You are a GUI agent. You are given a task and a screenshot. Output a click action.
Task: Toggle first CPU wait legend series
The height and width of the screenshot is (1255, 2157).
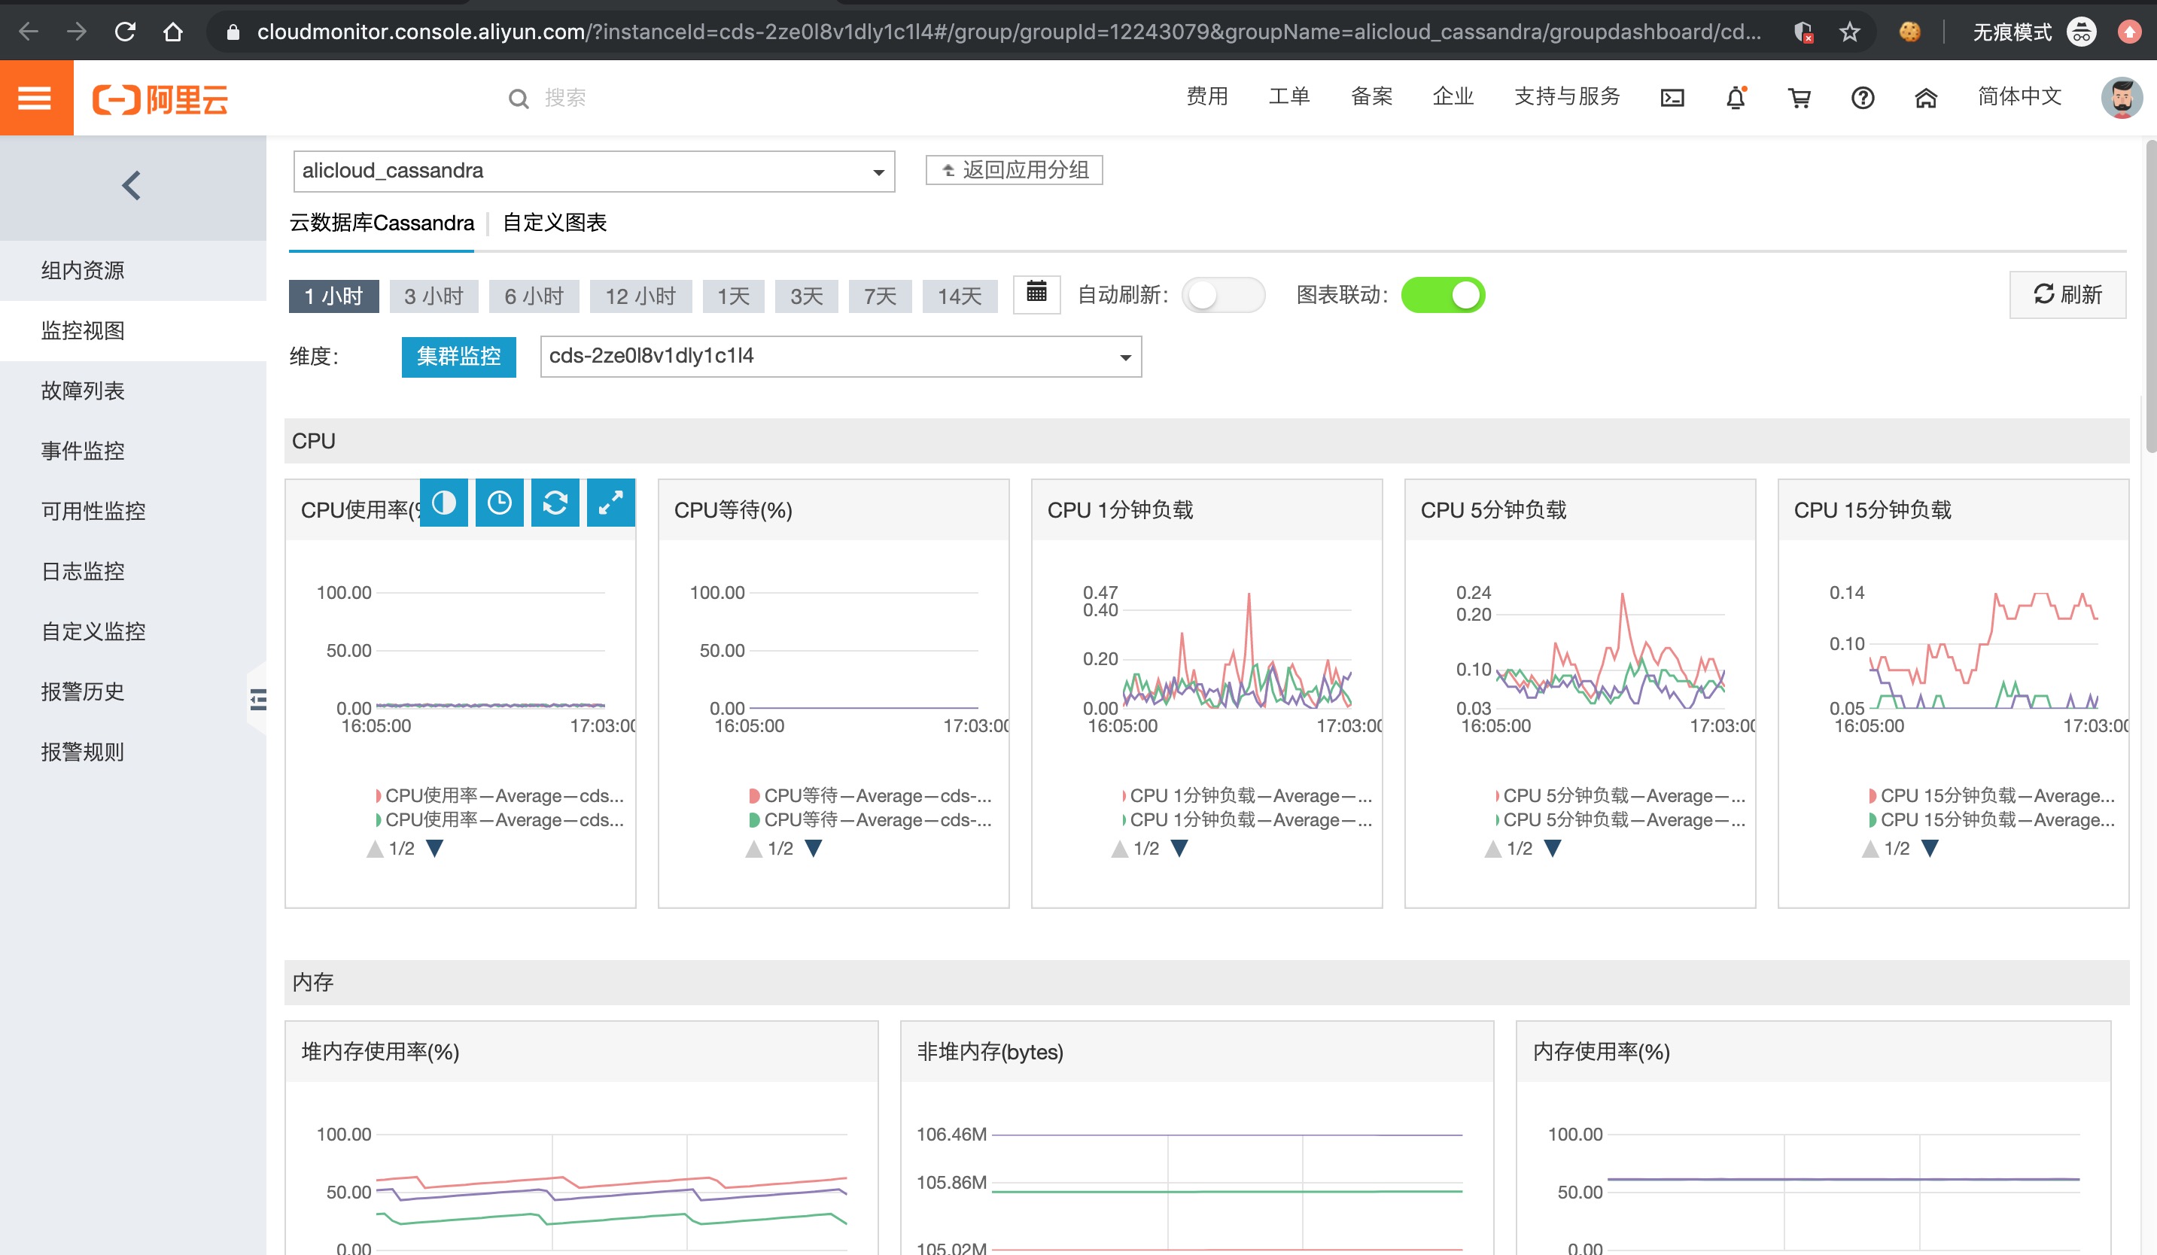(871, 795)
